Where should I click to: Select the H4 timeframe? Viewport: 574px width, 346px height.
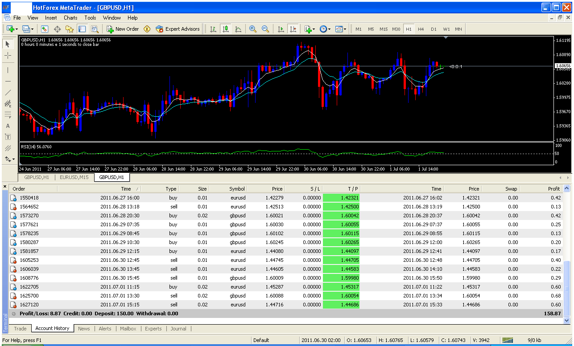coord(421,29)
